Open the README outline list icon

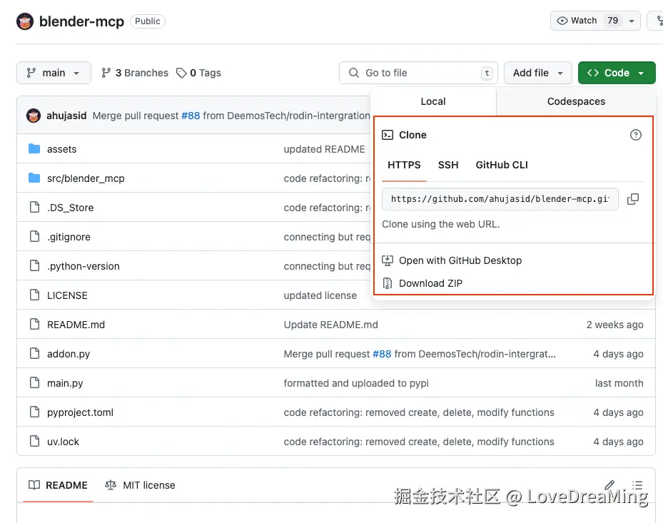tap(637, 485)
